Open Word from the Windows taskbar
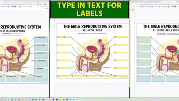The width and height of the screenshot is (179, 101). (x=43, y=100)
